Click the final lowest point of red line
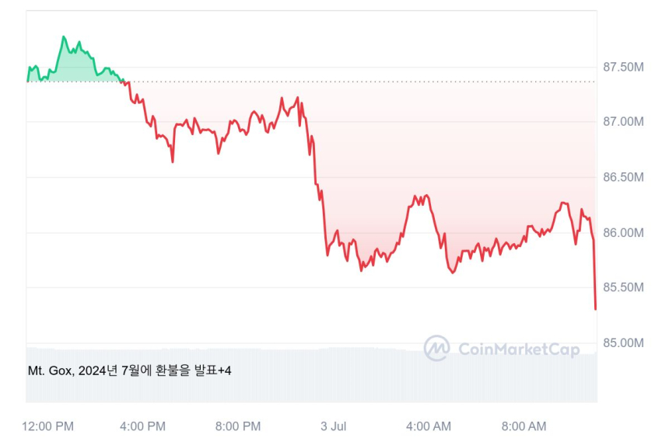The height and width of the screenshot is (445, 669). pyautogui.click(x=595, y=309)
